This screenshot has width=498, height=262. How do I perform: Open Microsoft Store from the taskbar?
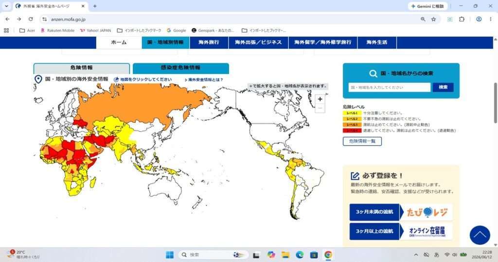(314, 255)
